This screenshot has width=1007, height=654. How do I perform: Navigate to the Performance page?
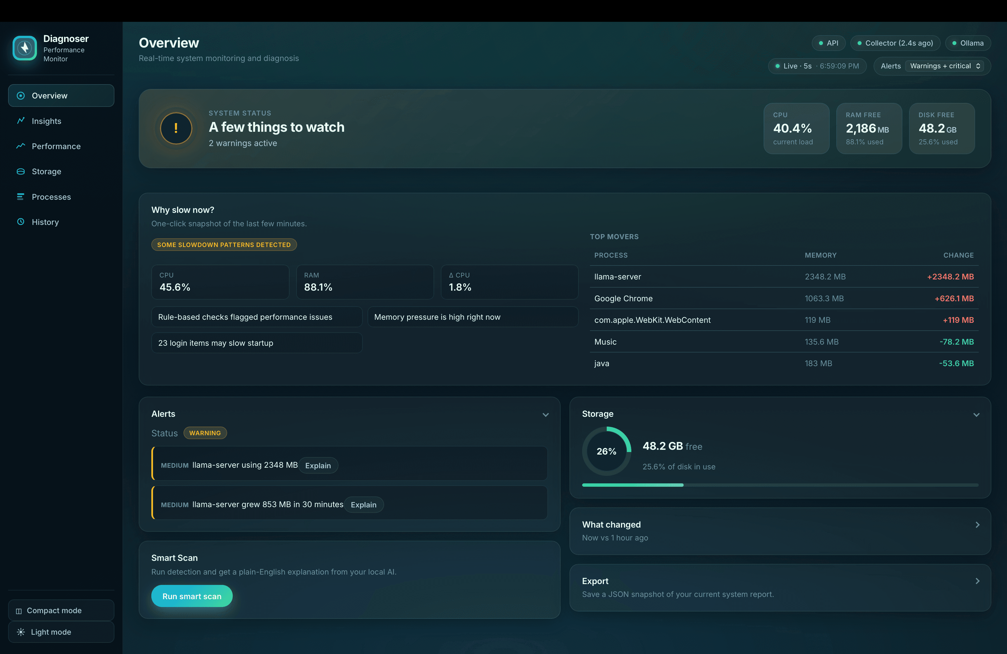tap(61, 146)
